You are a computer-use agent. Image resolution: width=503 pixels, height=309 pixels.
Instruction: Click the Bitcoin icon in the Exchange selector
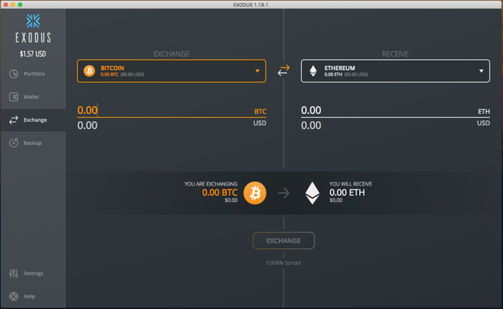coord(89,71)
